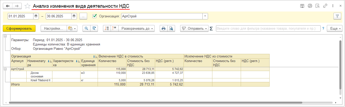Open Настройки... report settings
Viewport: 345px width, 107px height.
click(x=54, y=28)
